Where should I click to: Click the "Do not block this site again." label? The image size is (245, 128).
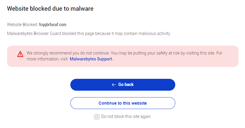(126, 117)
